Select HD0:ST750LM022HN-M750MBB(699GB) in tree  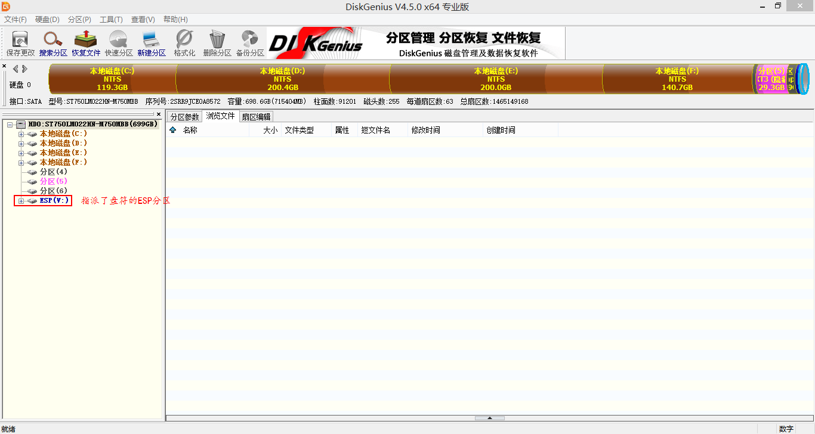[93, 124]
